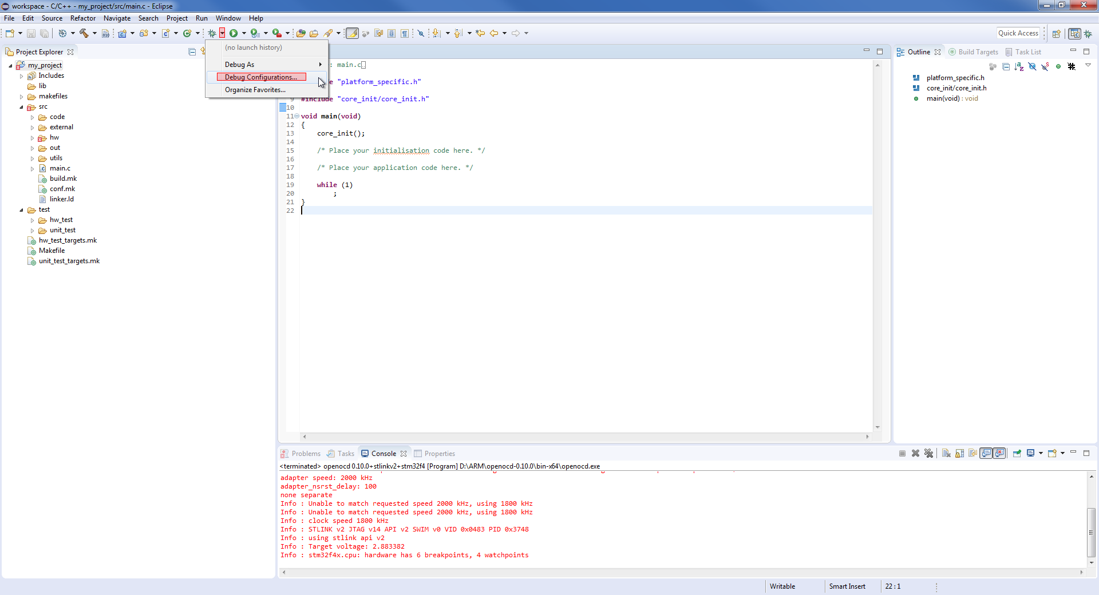The image size is (1099, 595).
Task: Switch to the Debug perspective
Action: coord(1088,34)
